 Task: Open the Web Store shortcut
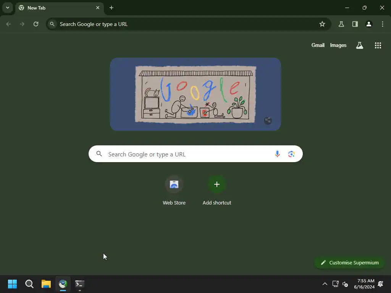pos(174,191)
